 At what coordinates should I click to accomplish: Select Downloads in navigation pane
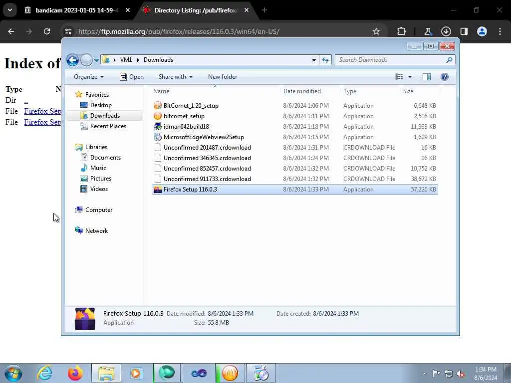pos(105,116)
